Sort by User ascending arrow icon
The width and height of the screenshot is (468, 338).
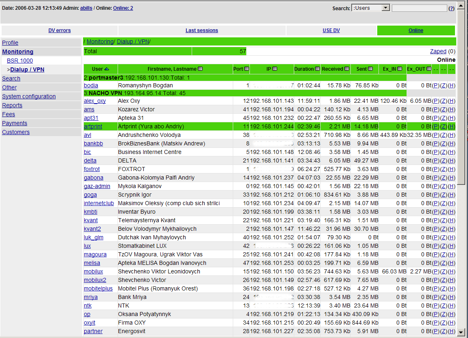point(107,69)
